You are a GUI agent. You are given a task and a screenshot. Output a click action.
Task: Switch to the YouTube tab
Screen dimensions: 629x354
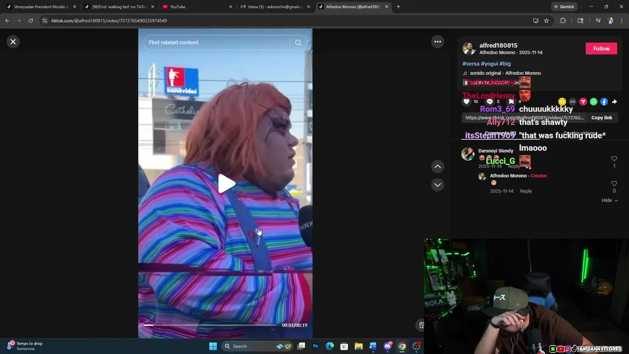pyautogui.click(x=197, y=7)
